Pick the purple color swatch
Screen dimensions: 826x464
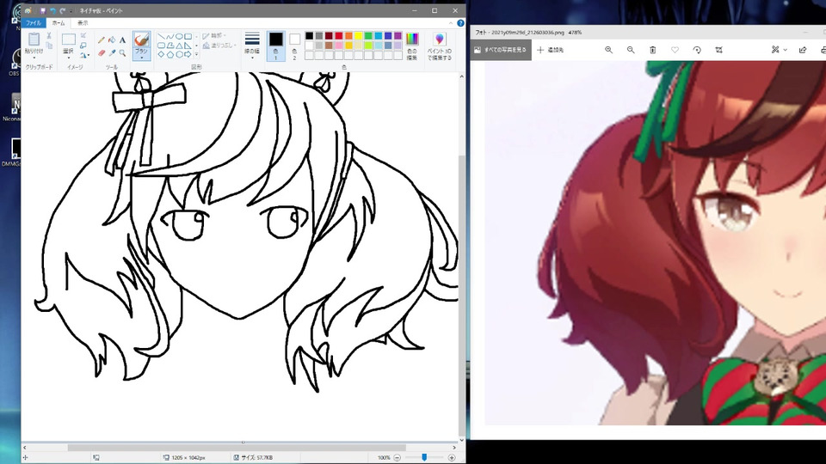[x=398, y=36]
